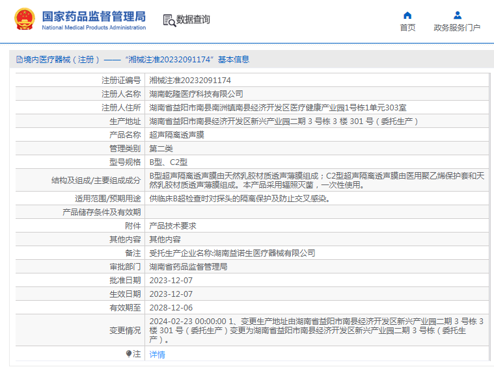This screenshot has height=367, width=494.
Task: Click the 政务服务门户 user icon
Action: [x=457, y=15]
